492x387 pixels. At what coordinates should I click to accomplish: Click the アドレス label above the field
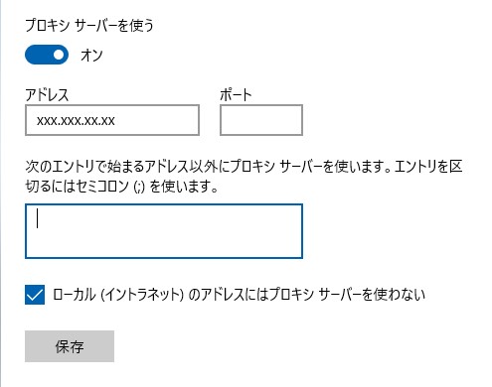point(47,95)
